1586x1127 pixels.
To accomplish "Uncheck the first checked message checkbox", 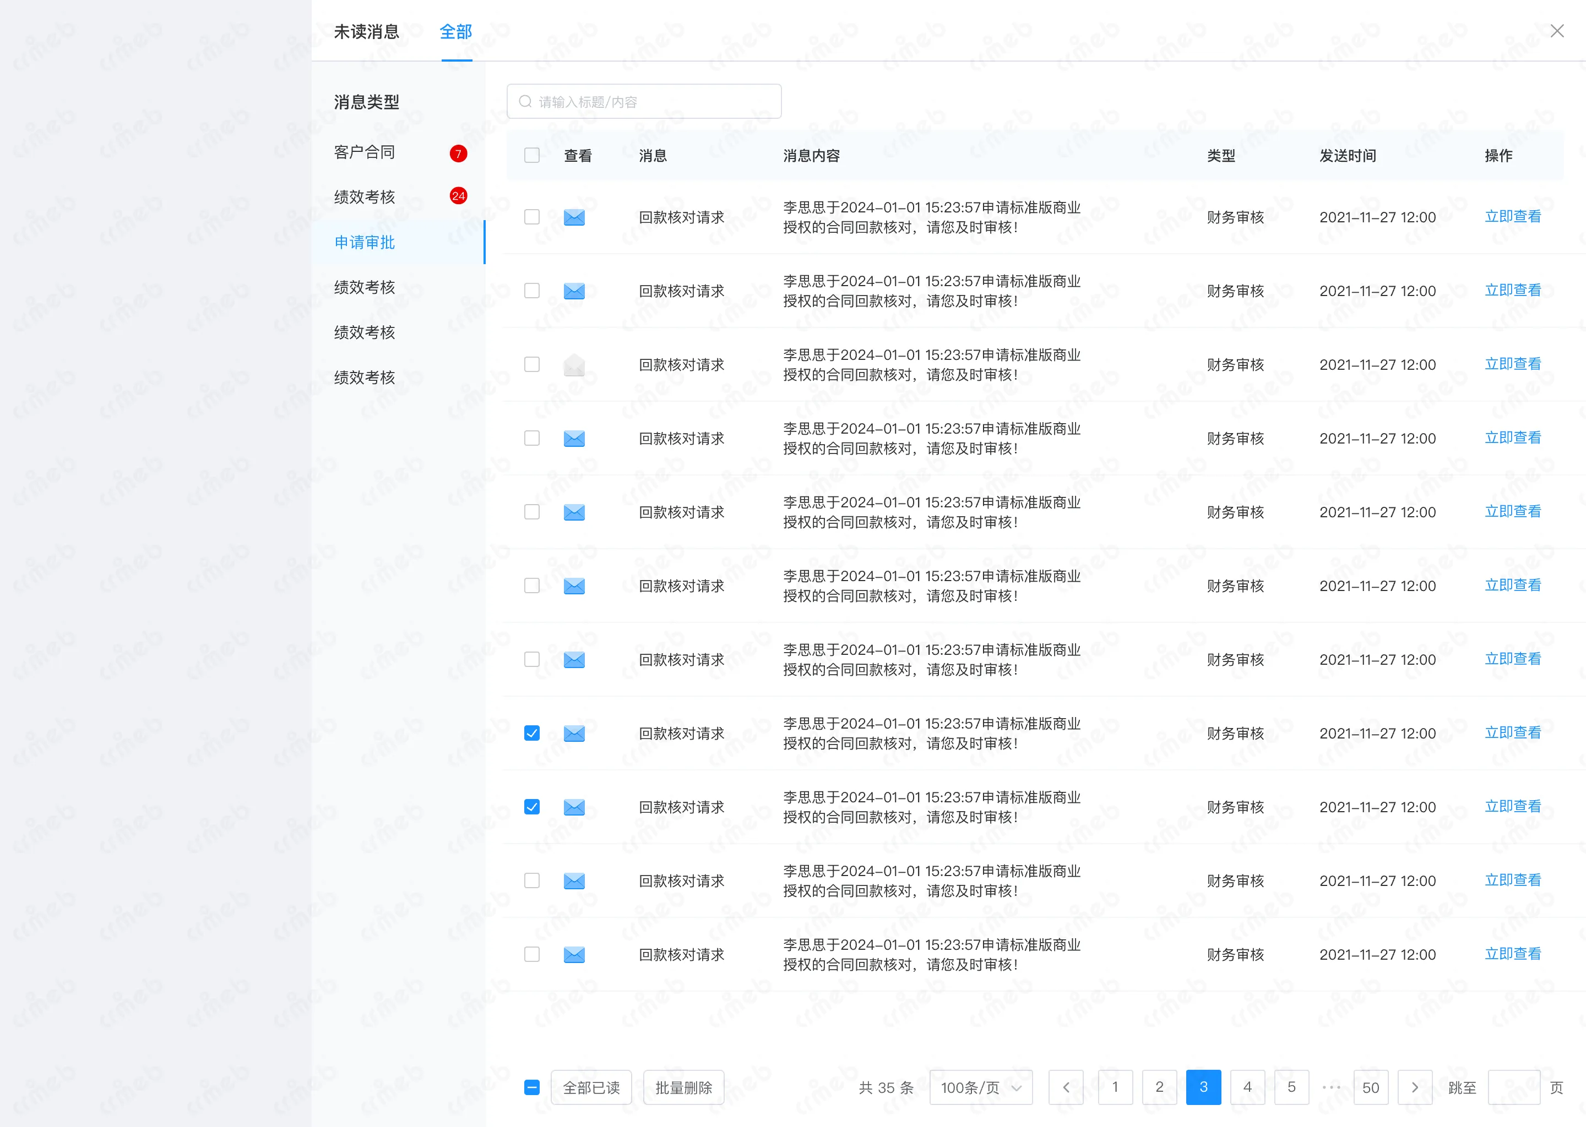I will (x=532, y=733).
